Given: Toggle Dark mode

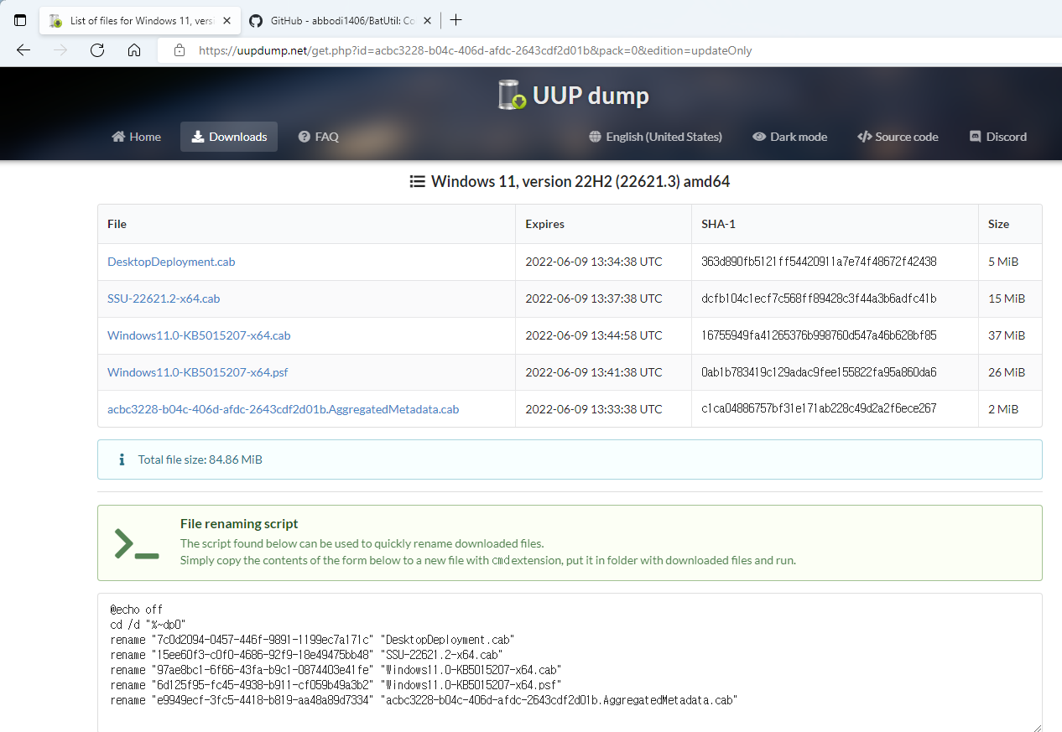Looking at the screenshot, I should coord(789,137).
